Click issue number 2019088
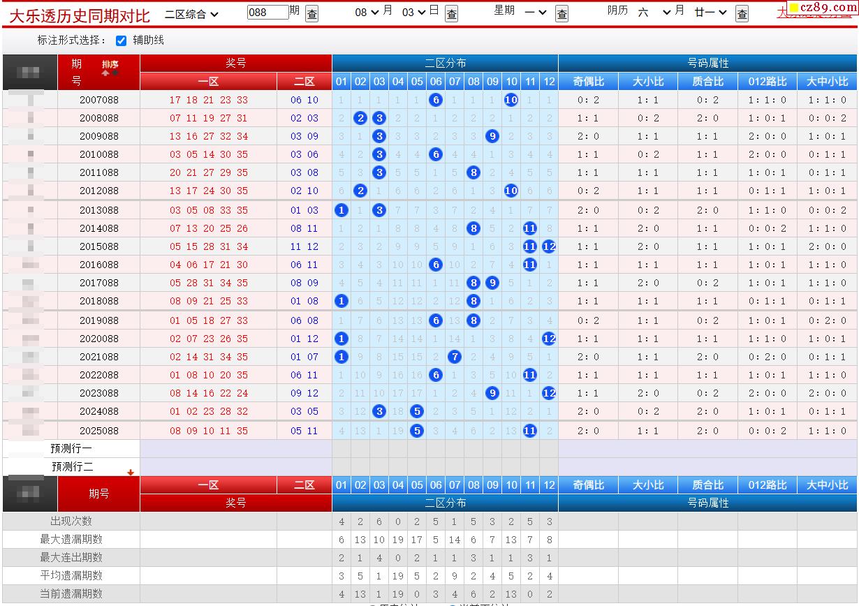Image resolution: width=859 pixels, height=606 pixels. 99,320
